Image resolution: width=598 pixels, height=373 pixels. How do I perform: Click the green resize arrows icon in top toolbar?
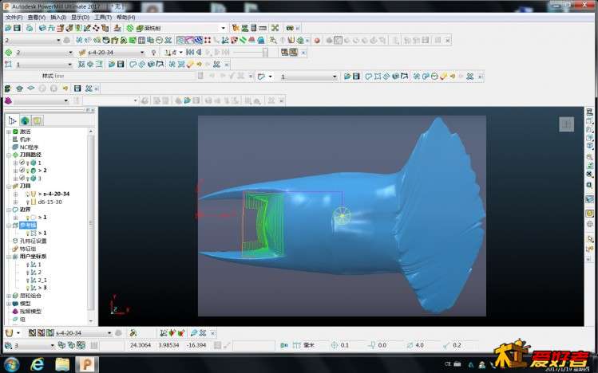coord(275,28)
